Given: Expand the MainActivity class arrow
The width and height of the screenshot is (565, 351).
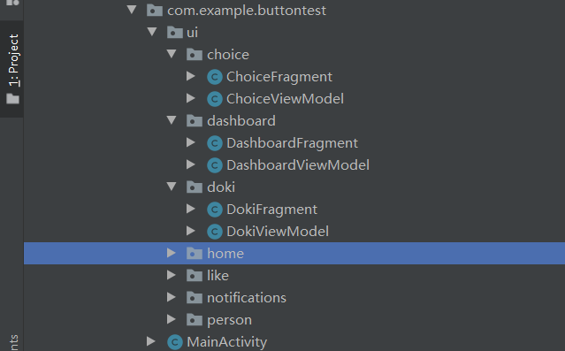Looking at the screenshot, I should click(x=151, y=341).
